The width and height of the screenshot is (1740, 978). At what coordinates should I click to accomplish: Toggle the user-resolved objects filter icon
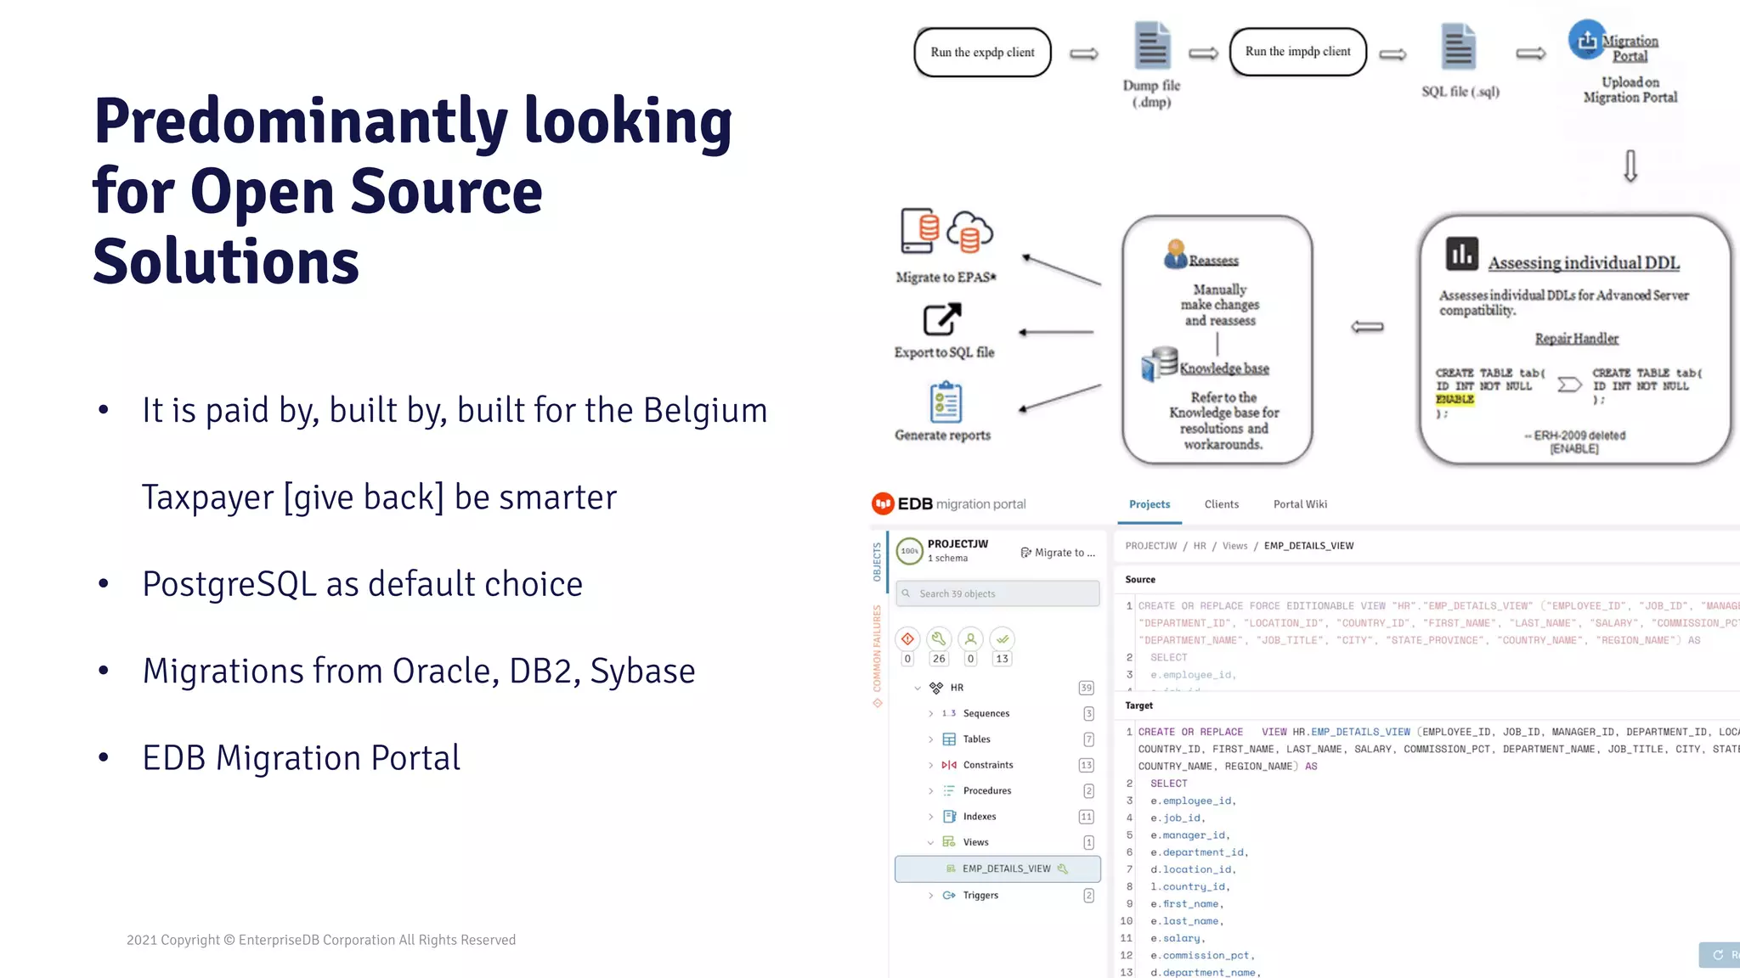tap(970, 639)
